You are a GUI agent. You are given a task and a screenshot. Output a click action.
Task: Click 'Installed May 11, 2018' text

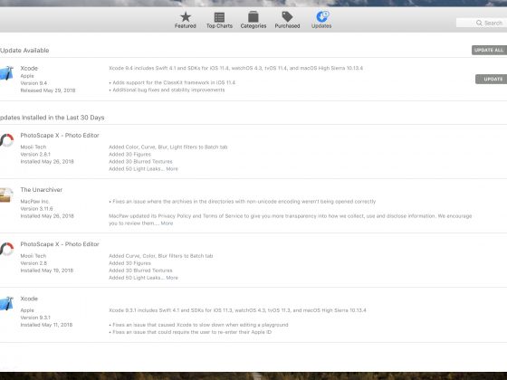pos(46,325)
